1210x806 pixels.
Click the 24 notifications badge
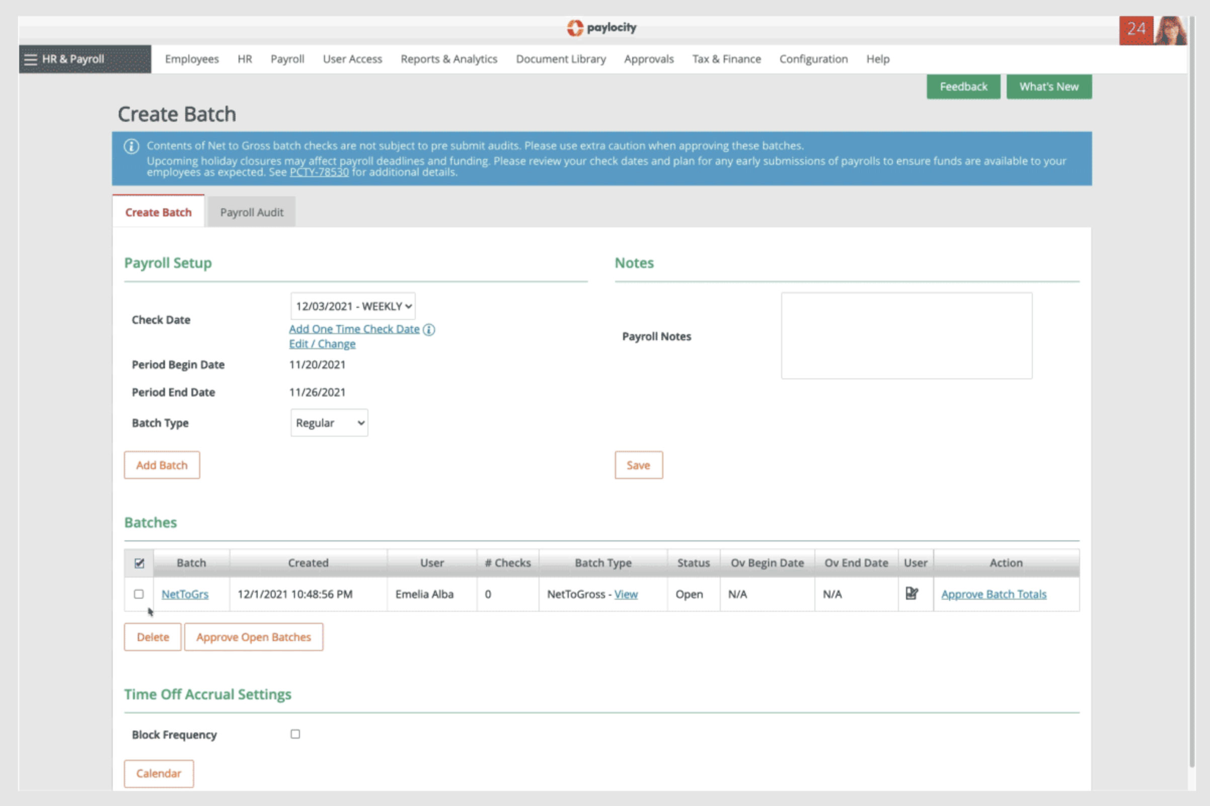click(1136, 30)
